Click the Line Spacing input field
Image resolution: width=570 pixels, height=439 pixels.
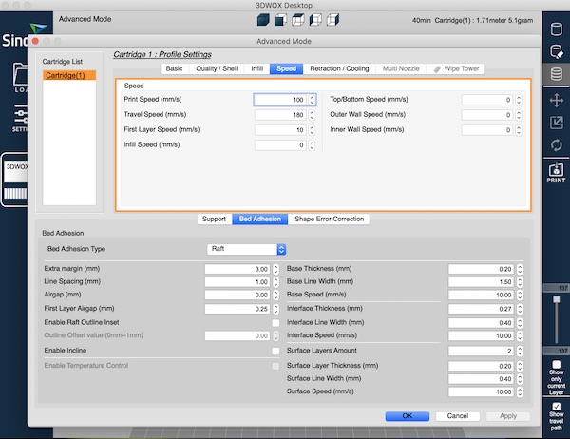coord(237,282)
